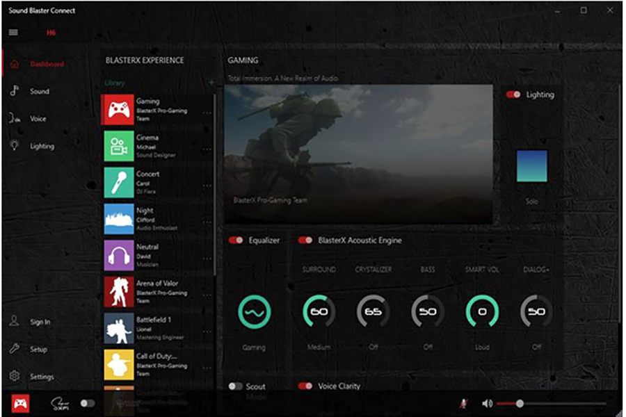Click the speaker volume icon

click(487, 403)
